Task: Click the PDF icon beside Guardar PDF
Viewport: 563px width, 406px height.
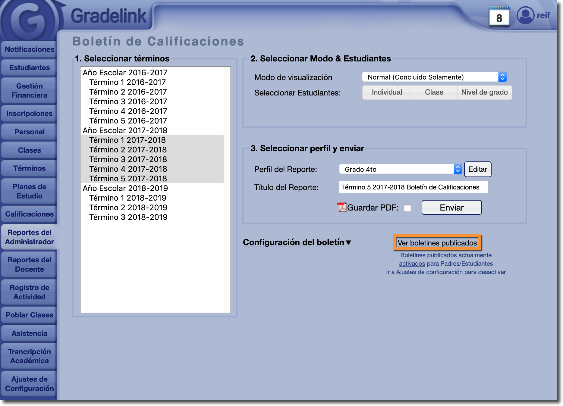Action: (x=342, y=207)
